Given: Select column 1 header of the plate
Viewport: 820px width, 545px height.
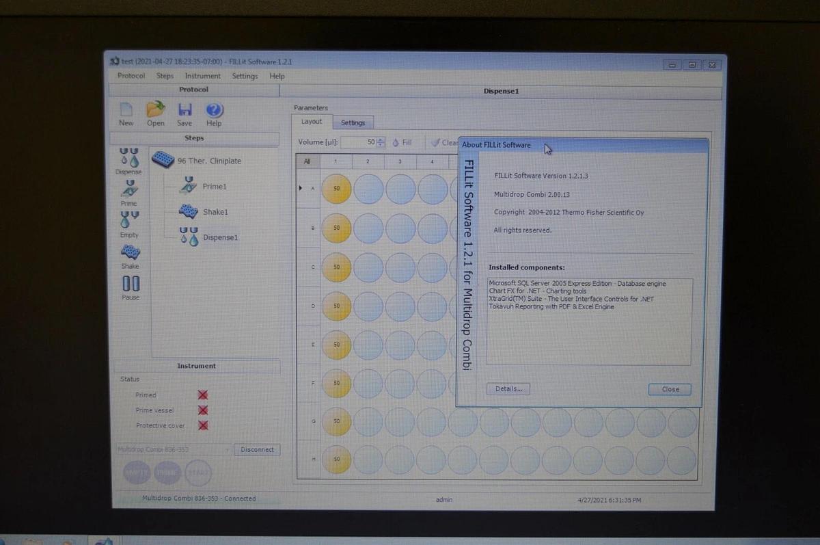Looking at the screenshot, I should [336, 161].
